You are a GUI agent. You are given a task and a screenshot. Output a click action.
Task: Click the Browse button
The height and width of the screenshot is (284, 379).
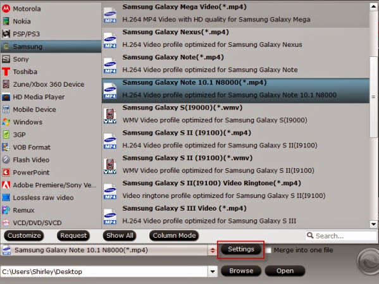(x=241, y=271)
